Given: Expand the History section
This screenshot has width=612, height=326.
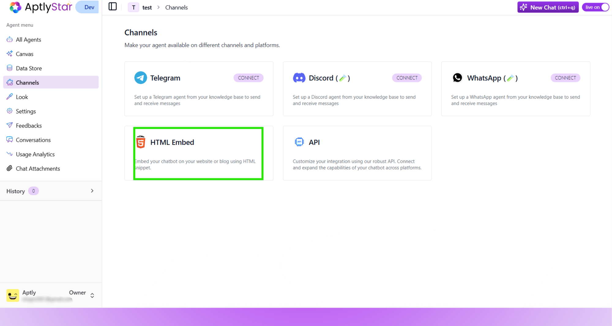Looking at the screenshot, I should click(x=92, y=191).
